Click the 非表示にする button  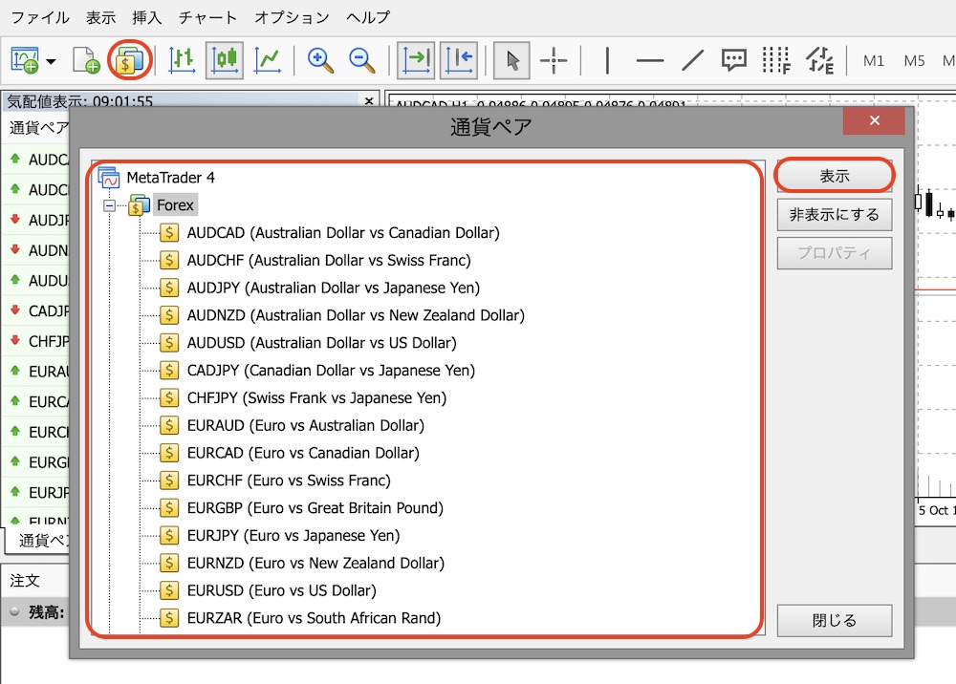(x=834, y=214)
